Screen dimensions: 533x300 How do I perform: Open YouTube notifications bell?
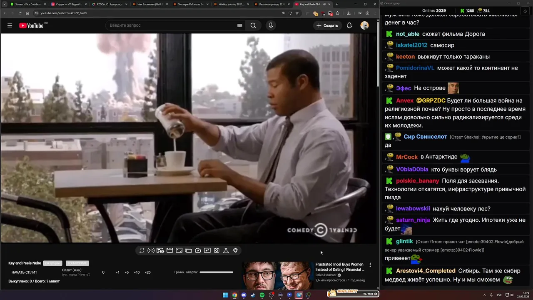(349, 25)
